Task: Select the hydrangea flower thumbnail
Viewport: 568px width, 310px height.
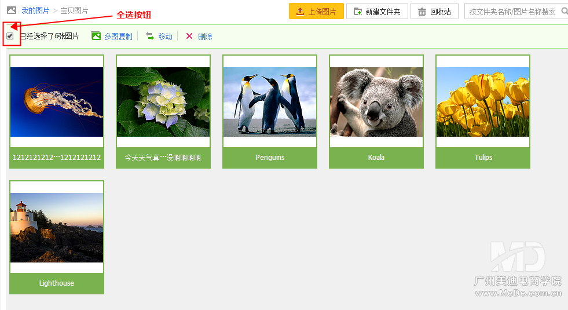Action: click(163, 102)
